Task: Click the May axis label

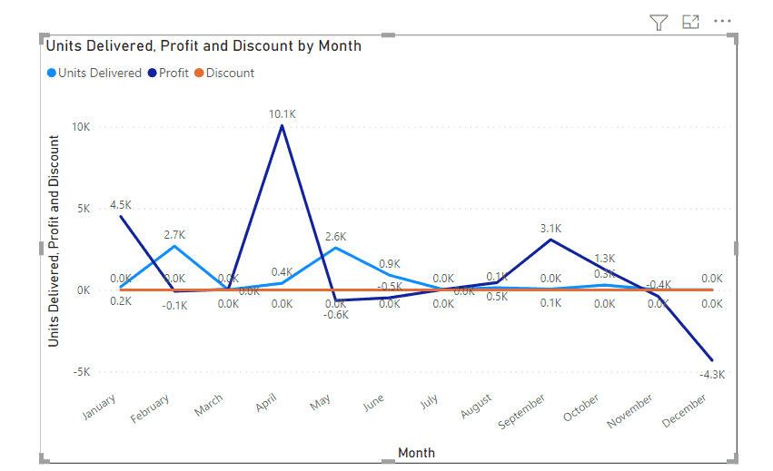Action: click(320, 402)
